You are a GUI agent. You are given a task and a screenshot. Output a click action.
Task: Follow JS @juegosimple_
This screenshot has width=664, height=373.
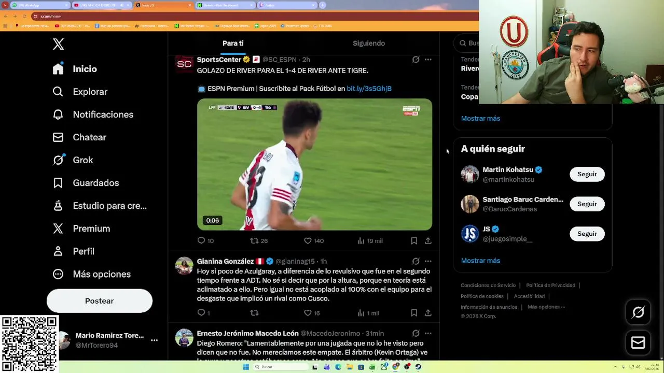(x=587, y=234)
